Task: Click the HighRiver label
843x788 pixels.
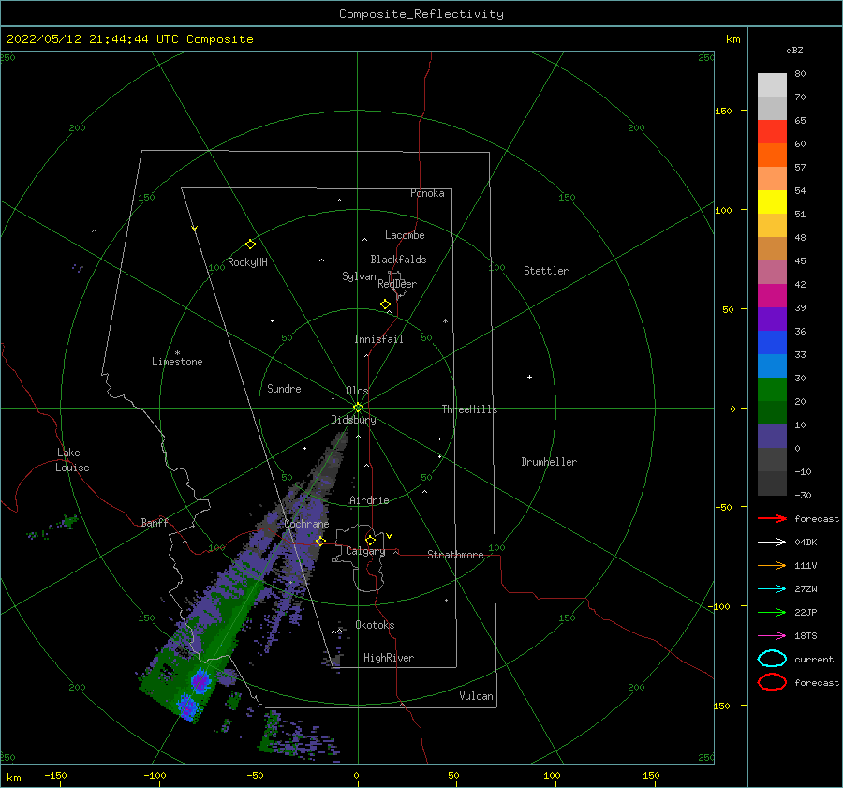Action: tap(388, 658)
